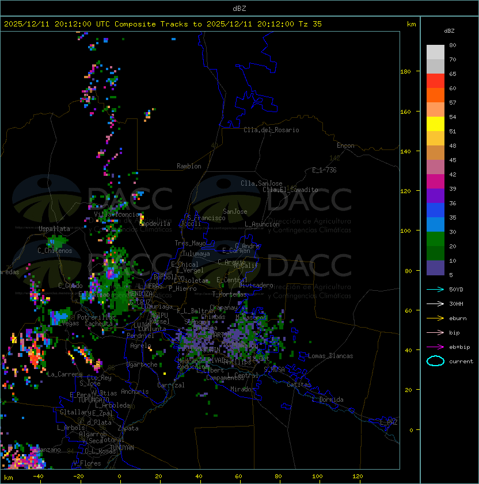The height and width of the screenshot is (484, 479).
Task: Choose the royal blue swatch in dBZ scale
Action: click(435, 210)
